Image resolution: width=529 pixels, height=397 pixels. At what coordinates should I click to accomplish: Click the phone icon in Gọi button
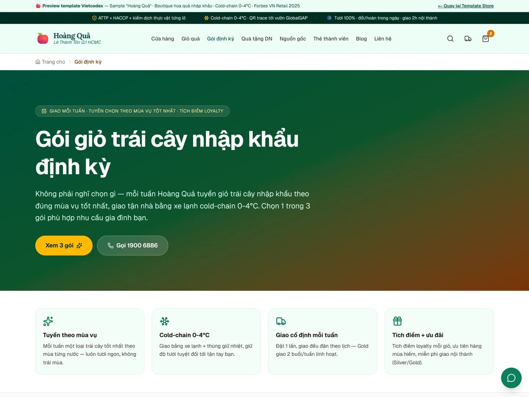coord(111,246)
